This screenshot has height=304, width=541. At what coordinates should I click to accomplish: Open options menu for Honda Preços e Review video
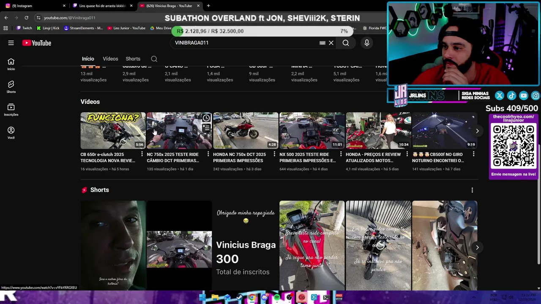pyautogui.click(x=407, y=154)
